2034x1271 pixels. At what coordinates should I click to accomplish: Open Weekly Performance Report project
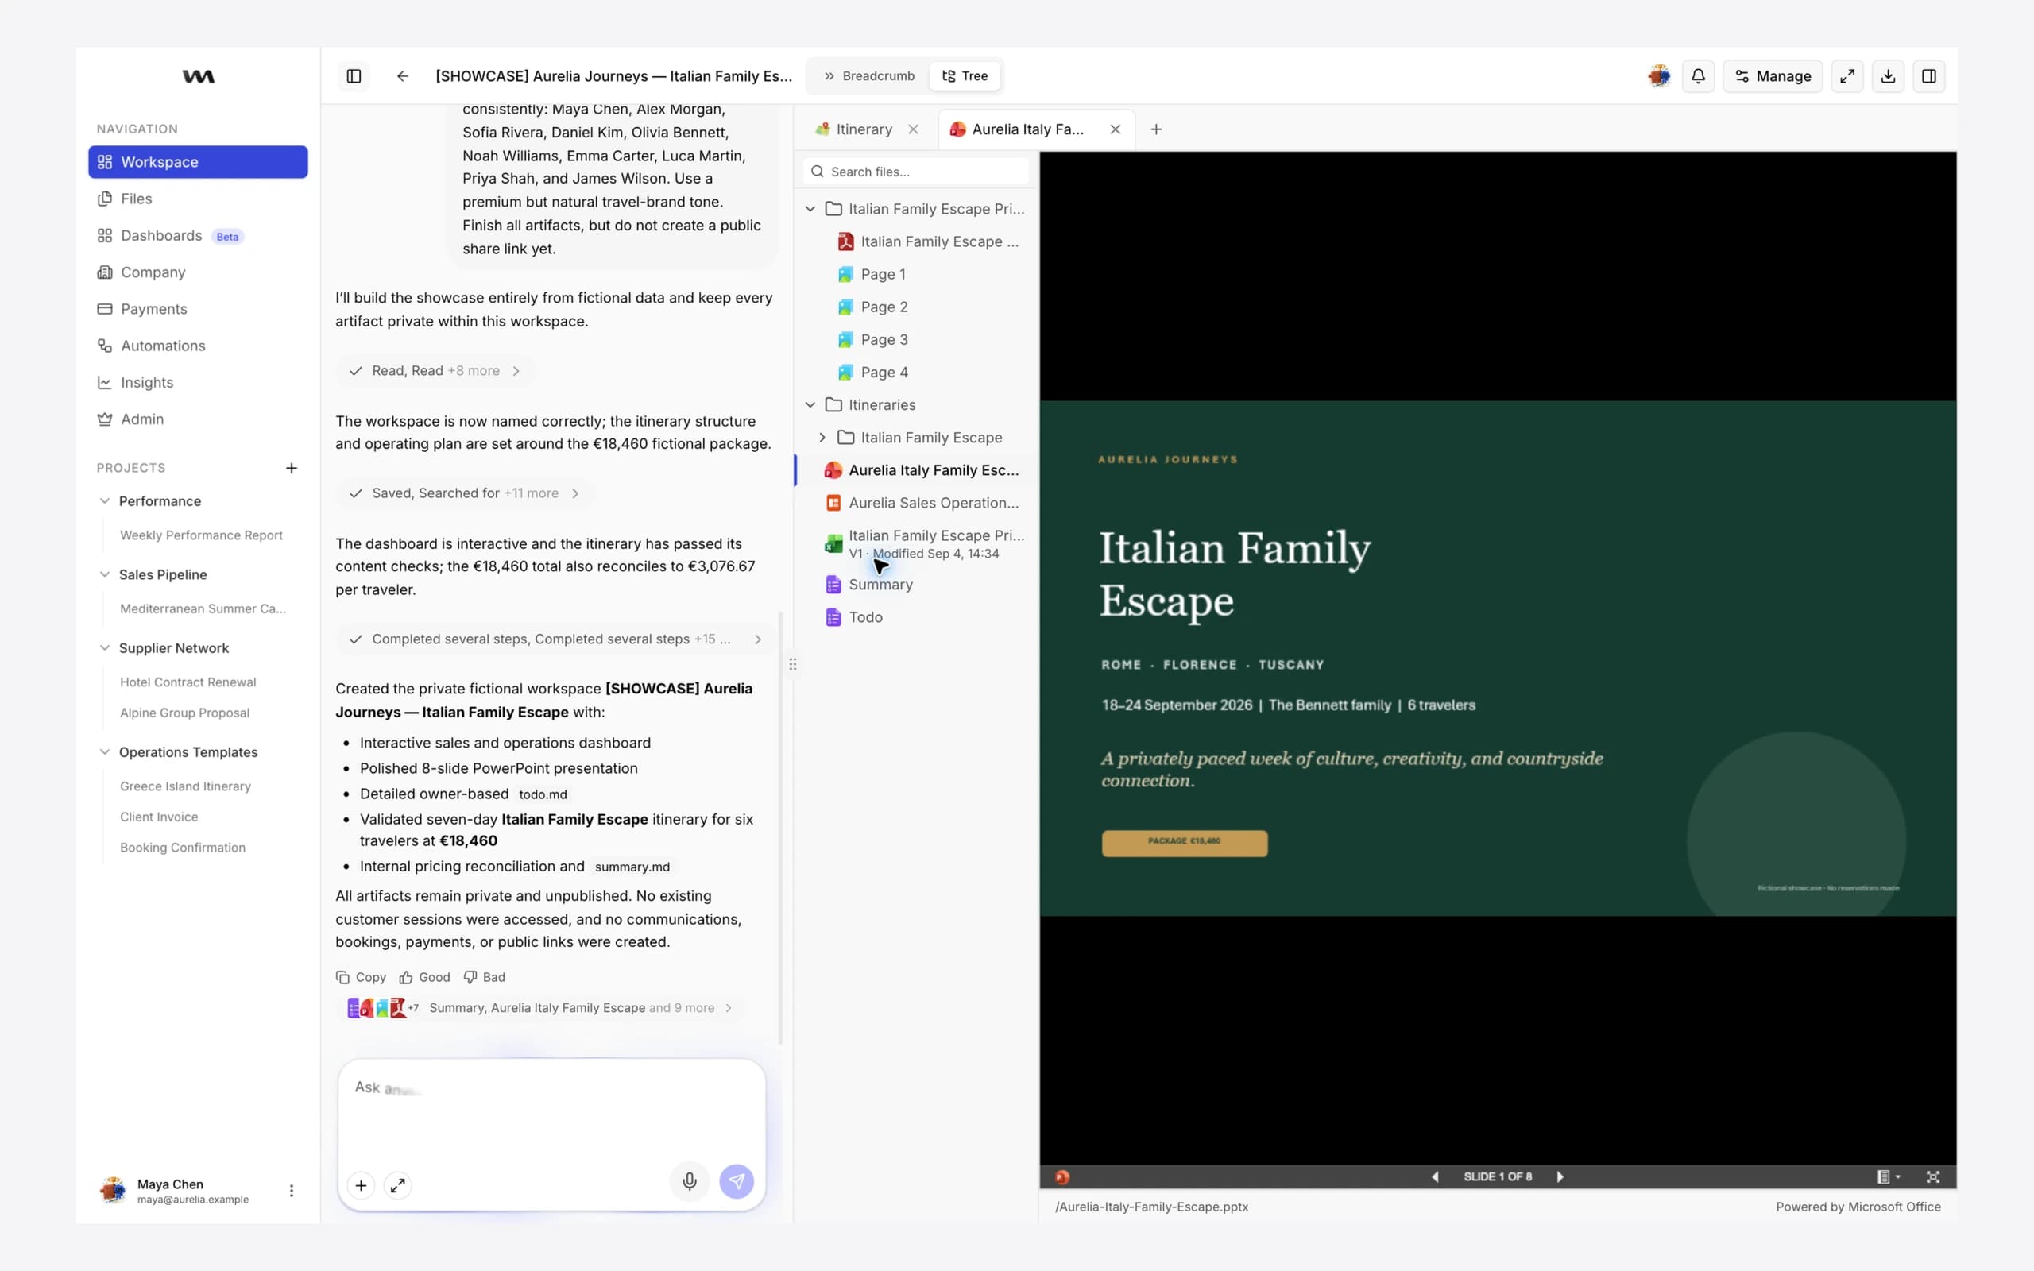[201, 535]
